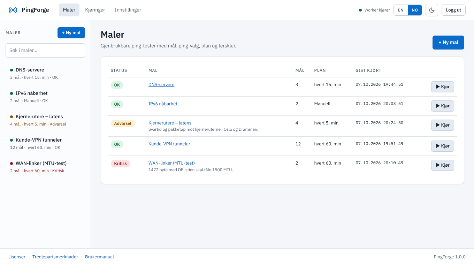Select Kjernerutere – latens in the sidebar
The image size is (474, 265).
[45, 120]
